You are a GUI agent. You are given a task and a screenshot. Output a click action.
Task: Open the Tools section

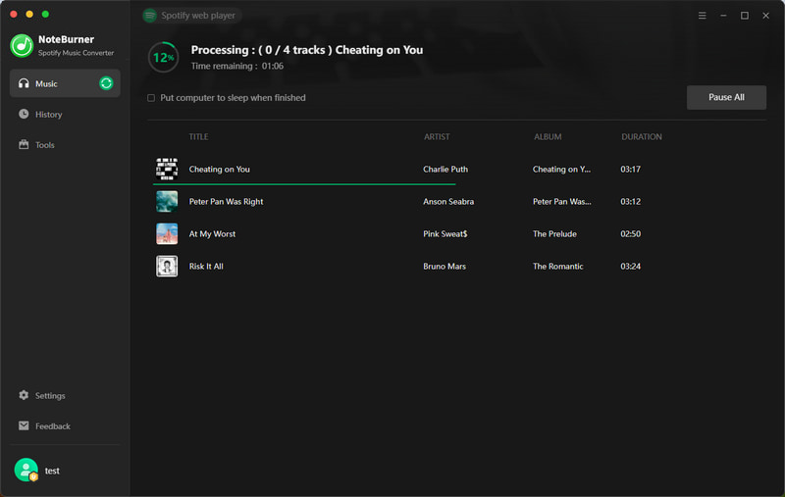click(x=65, y=144)
